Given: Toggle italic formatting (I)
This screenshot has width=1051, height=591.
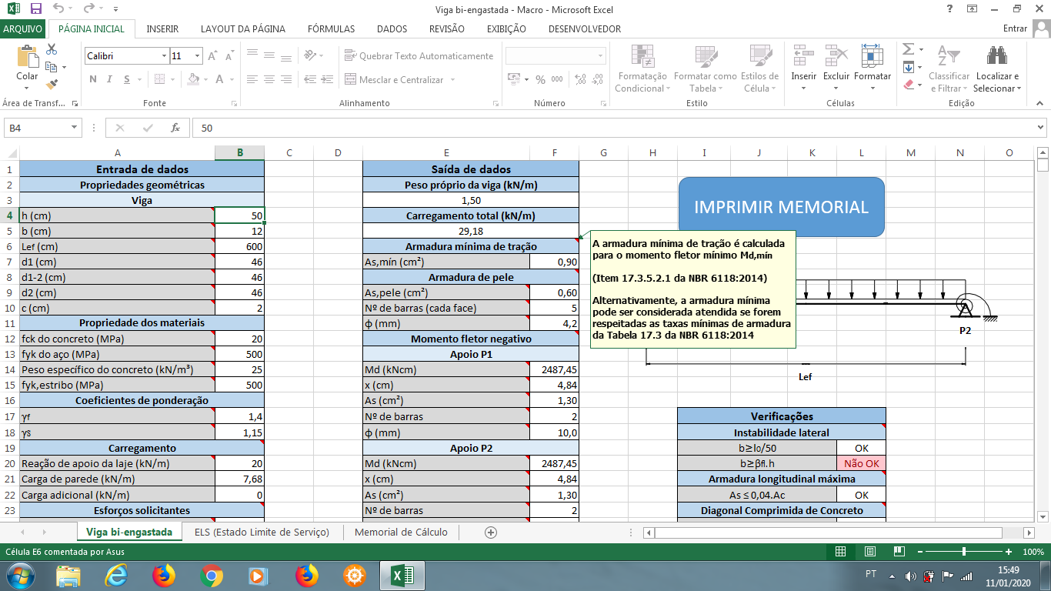Looking at the screenshot, I should (110, 79).
